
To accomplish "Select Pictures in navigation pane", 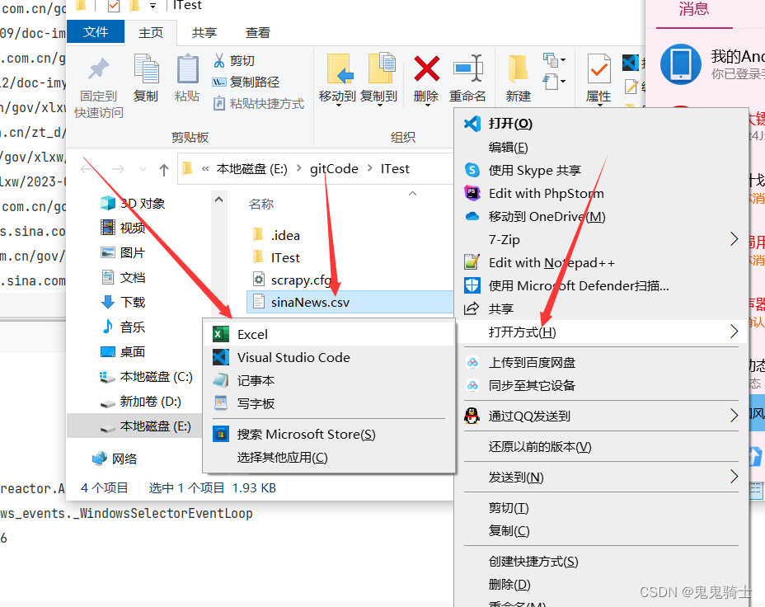I will (123, 252).
